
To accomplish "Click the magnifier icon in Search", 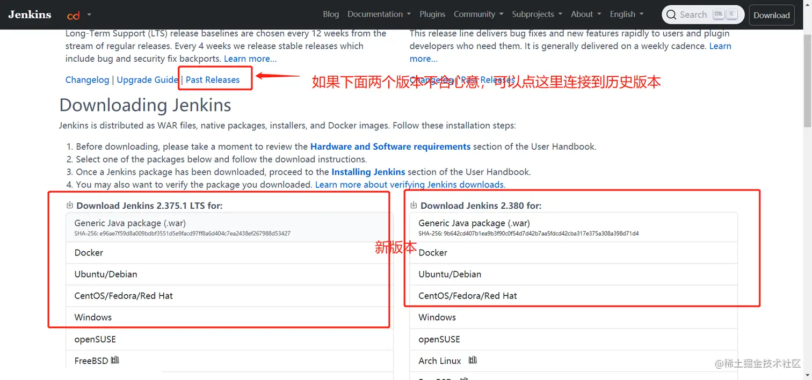I will pos(671,15).
